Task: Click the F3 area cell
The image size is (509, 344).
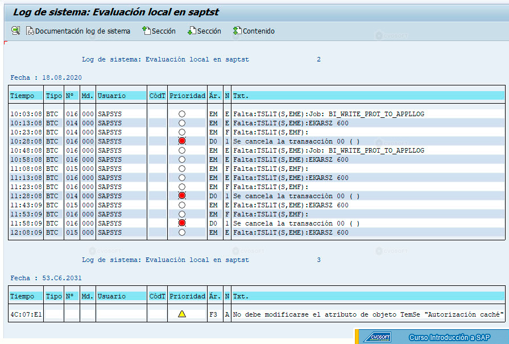Action: point(213,314)
